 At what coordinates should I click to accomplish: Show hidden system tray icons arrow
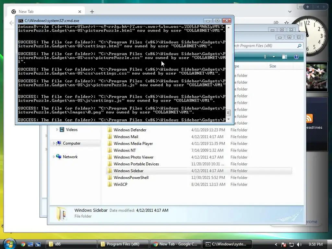(276, 244)
